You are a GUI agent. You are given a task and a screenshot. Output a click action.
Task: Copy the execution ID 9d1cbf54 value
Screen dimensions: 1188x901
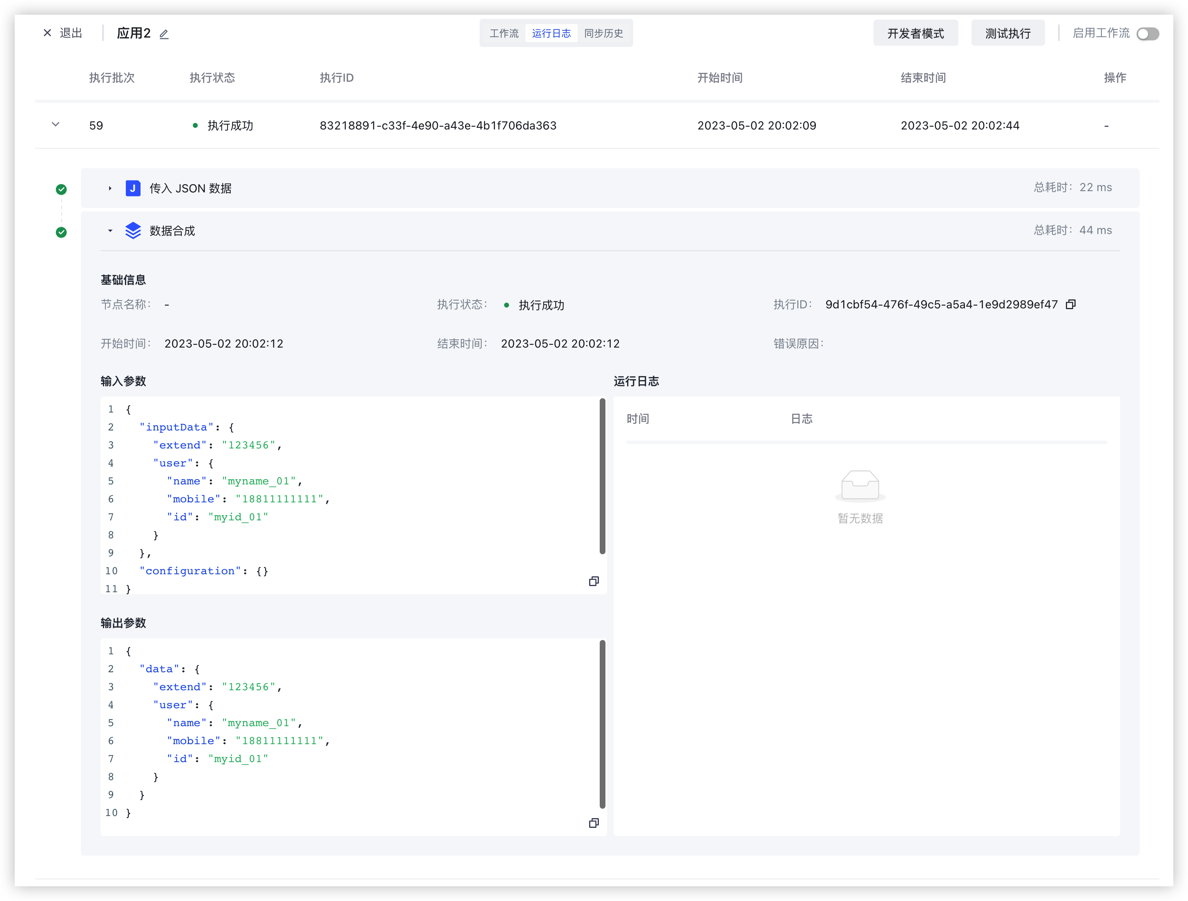1070,304
